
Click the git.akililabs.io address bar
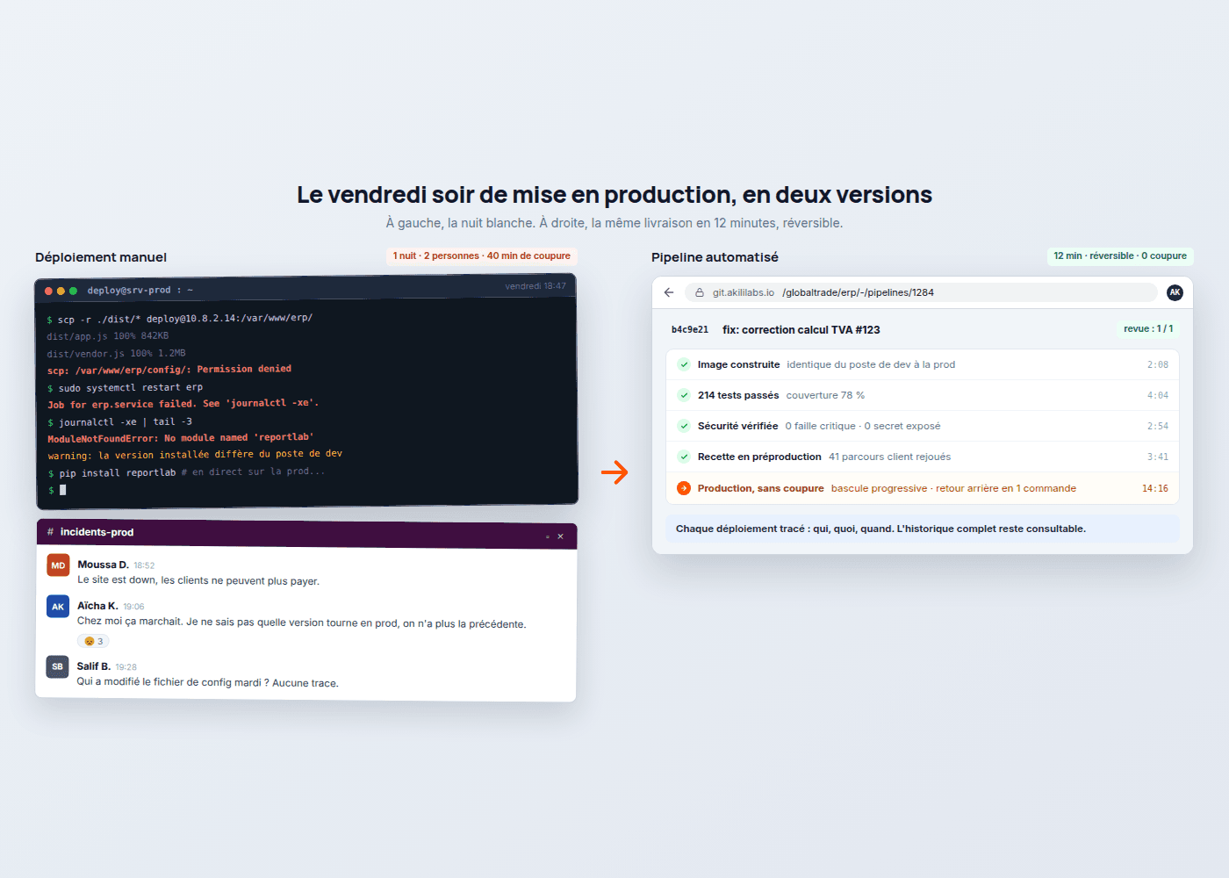point(922,292)
